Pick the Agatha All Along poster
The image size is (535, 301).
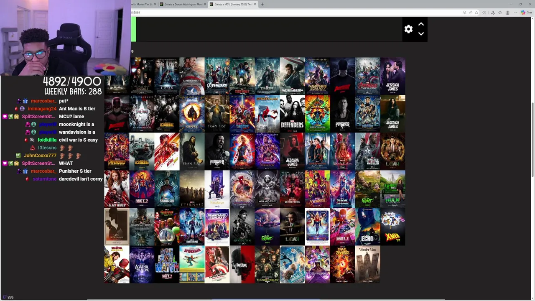142,264
